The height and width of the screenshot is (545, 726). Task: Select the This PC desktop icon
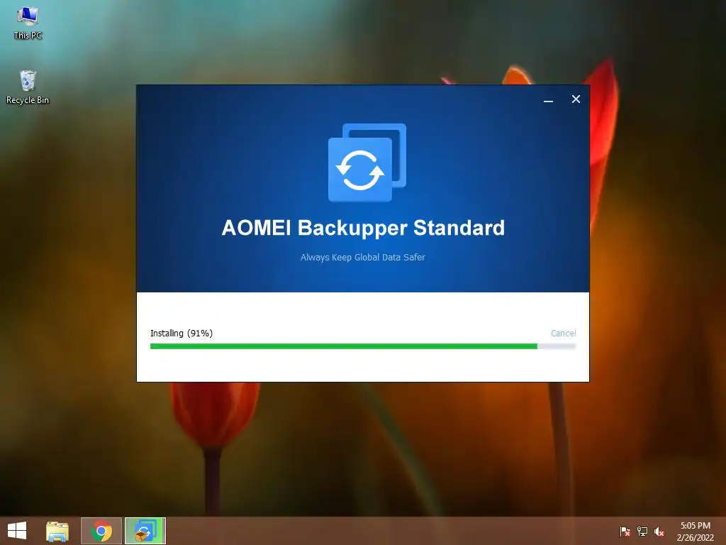coord(28,23)
